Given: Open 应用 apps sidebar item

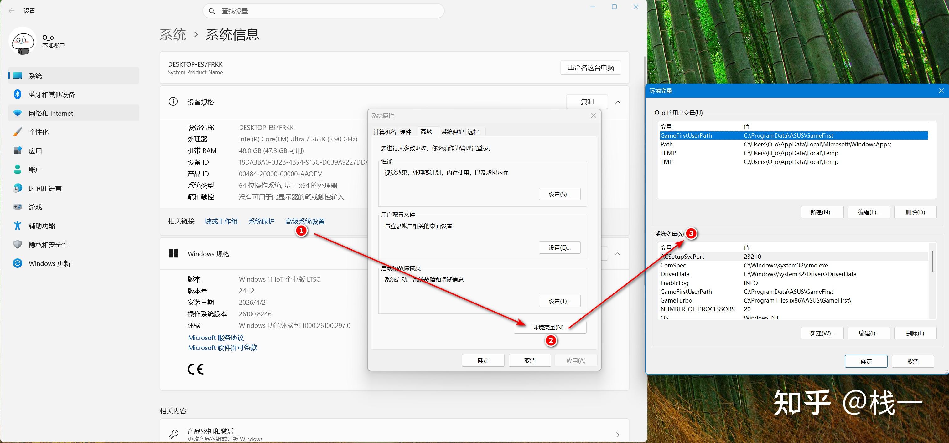Looking at the screenshot, I should point(74,151).
